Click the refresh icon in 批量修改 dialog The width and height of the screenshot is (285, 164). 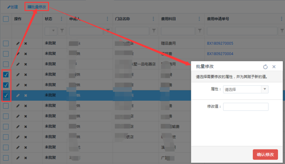(x=265, y=67)
